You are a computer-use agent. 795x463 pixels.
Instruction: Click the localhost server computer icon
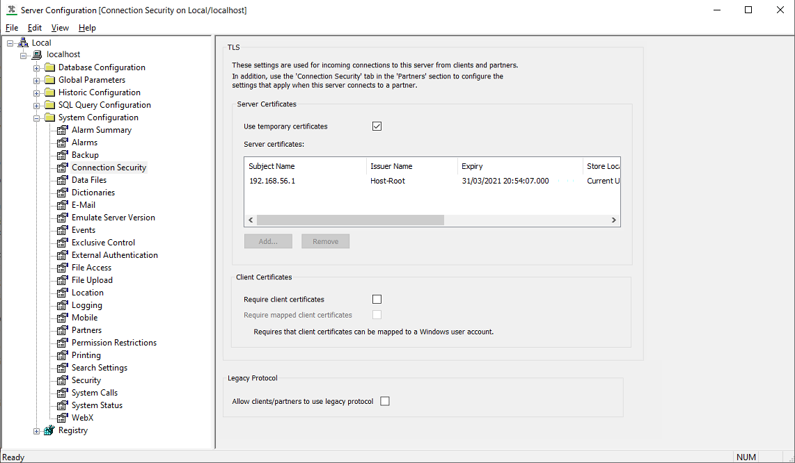coord(37,55)
